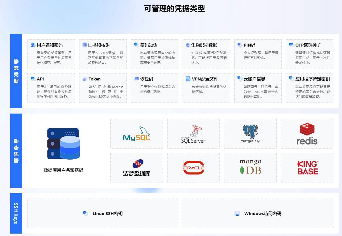Screen dimensions: 342x236
Task: Click the 达梦数据库 logo
Action: (137, 168)
